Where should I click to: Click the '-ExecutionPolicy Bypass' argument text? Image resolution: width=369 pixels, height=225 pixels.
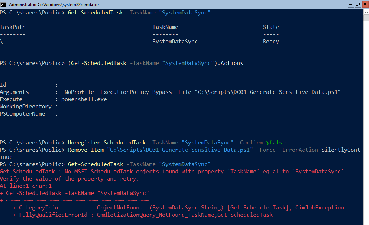tap(134, 92)
